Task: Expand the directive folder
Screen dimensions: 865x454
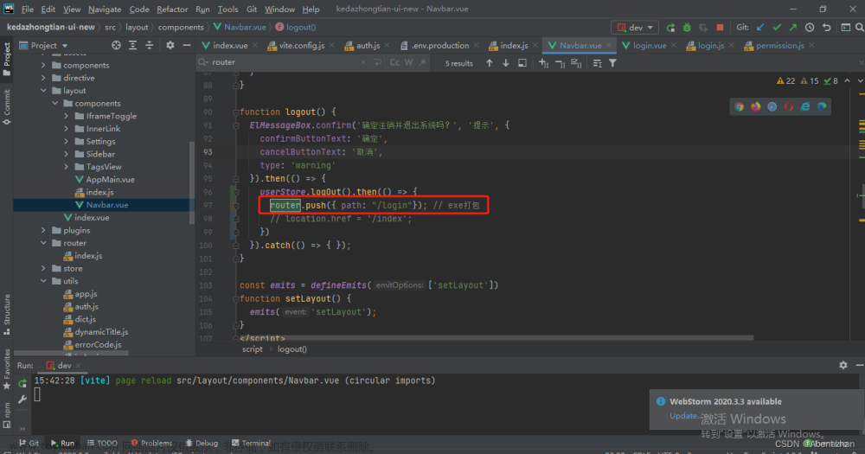Action: point(43,78)
